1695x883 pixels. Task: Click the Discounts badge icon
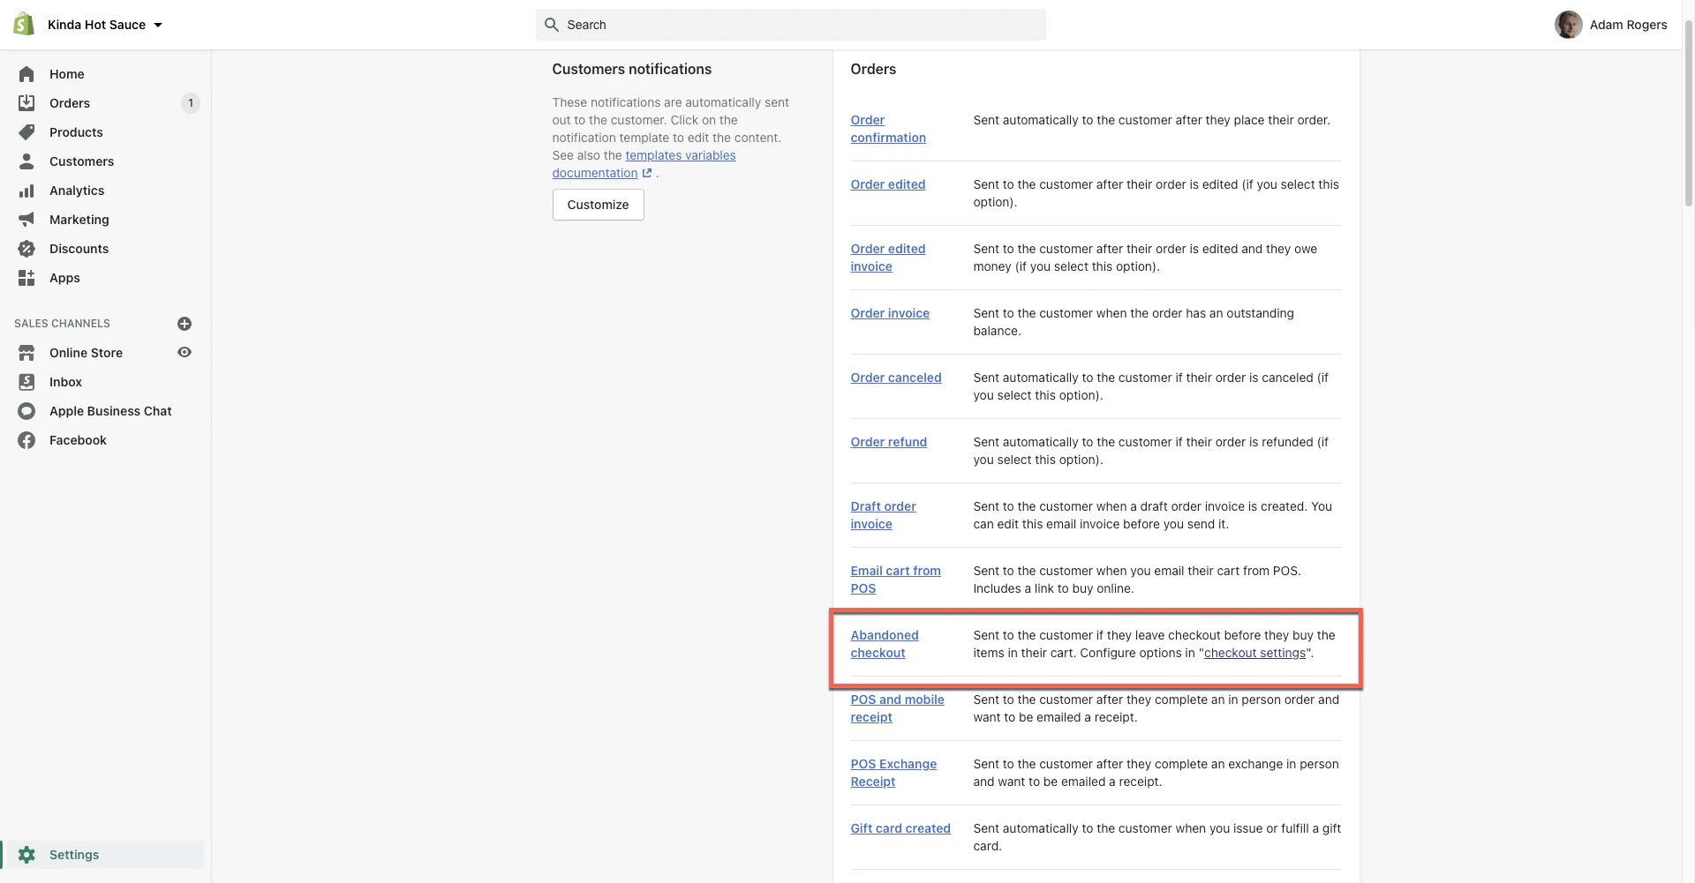(x=26, y=249)
